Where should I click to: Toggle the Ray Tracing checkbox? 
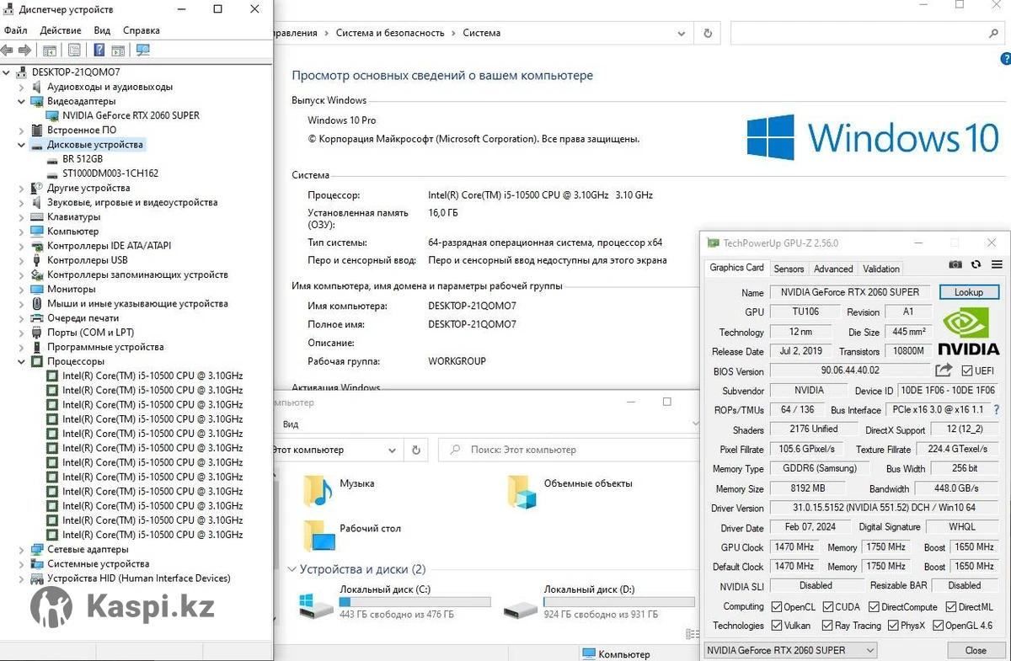coord(828,626)
